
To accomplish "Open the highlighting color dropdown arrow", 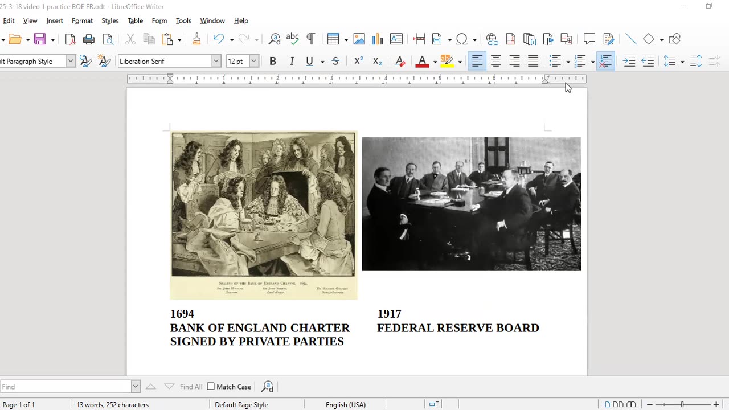I will point(460,61).
